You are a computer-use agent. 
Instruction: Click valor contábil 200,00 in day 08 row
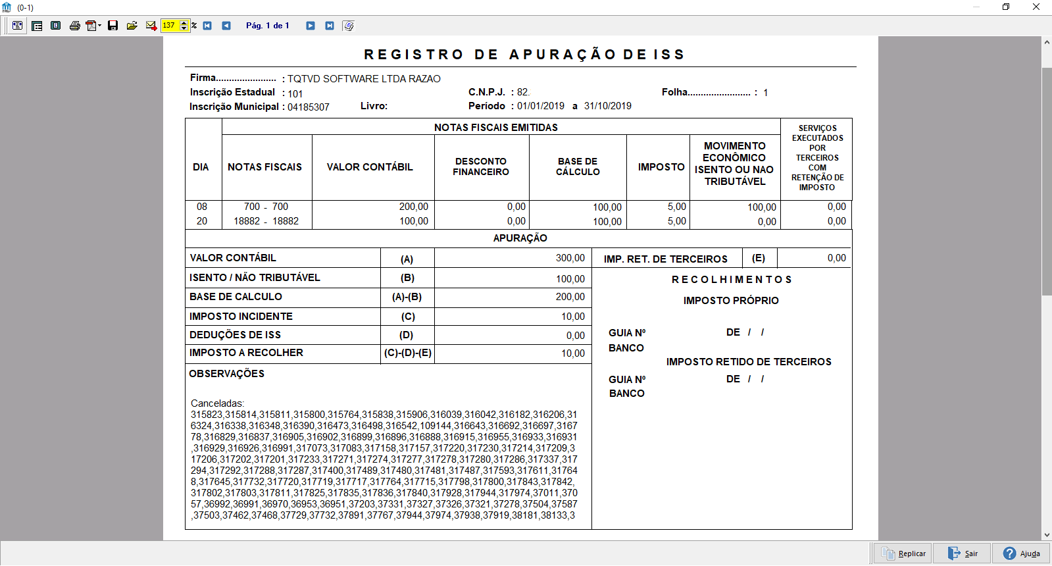(x=414, y=207)
